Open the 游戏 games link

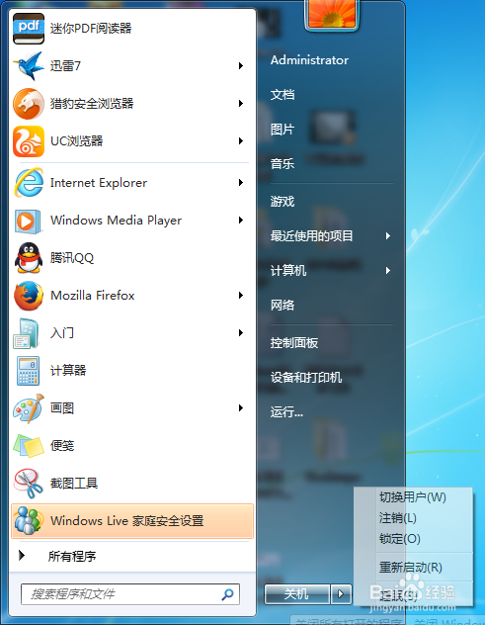click(x=283, y=202)
